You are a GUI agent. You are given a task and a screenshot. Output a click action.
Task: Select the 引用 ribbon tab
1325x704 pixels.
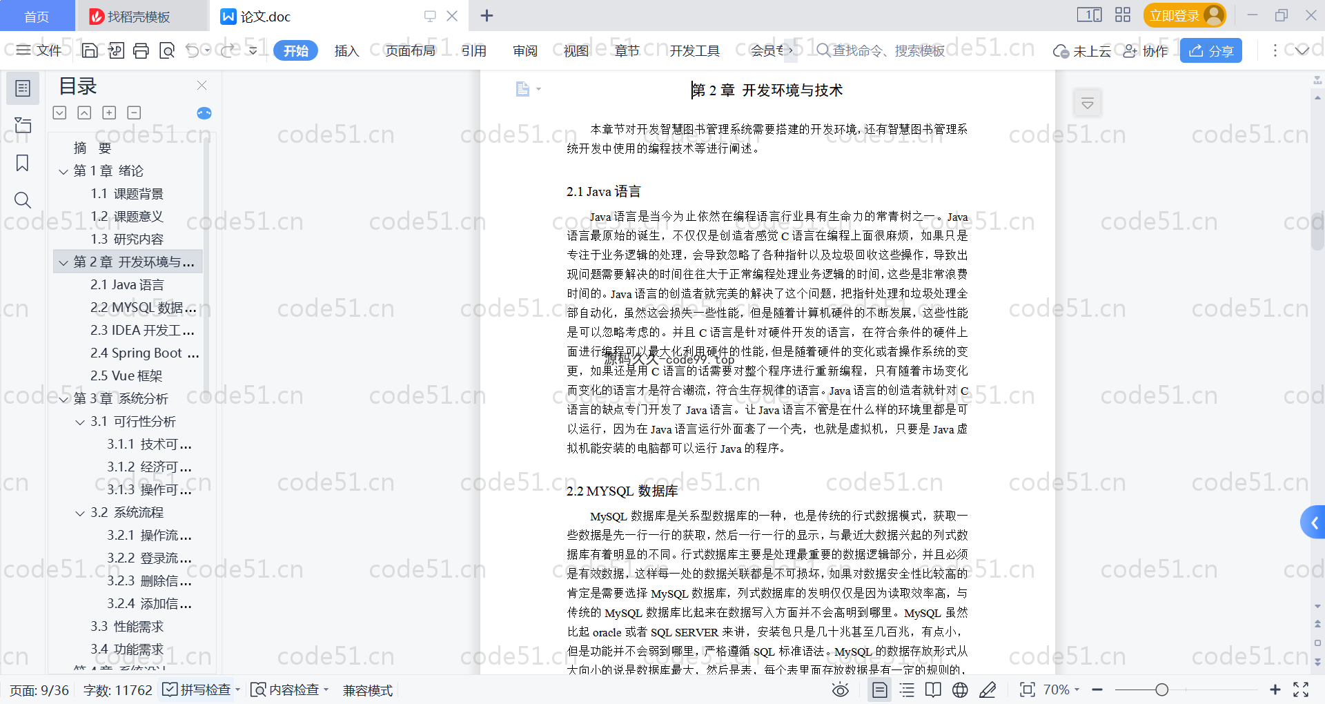474,50
